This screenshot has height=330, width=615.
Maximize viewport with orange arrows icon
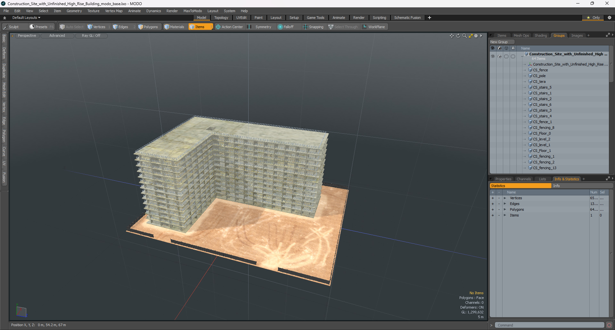click(471, 36)
